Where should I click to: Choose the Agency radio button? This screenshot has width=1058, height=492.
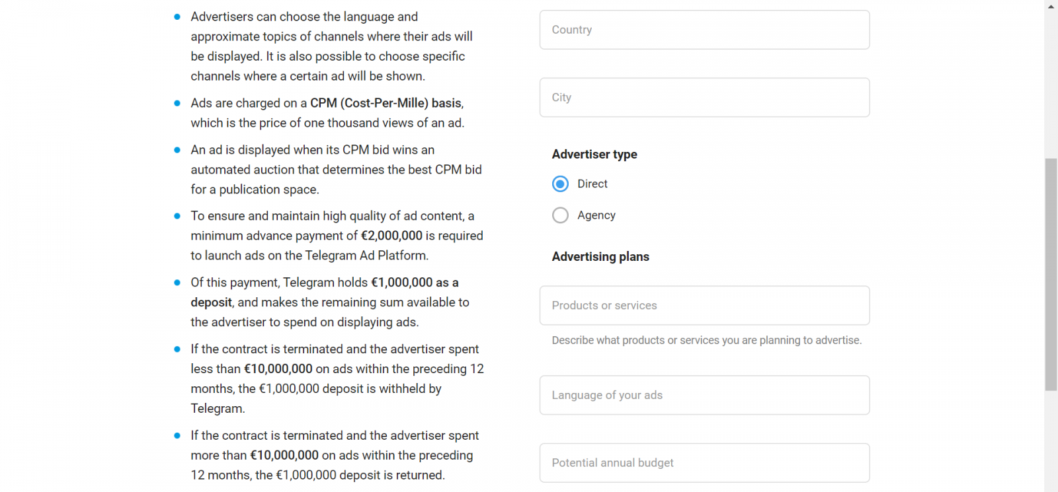click(560, 215)
